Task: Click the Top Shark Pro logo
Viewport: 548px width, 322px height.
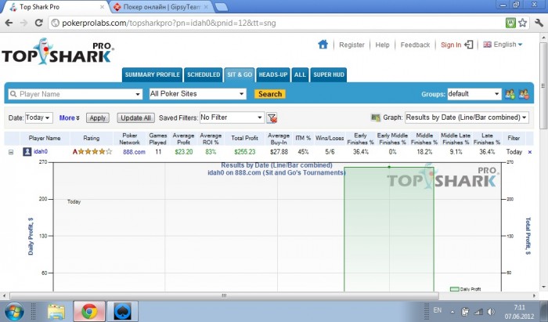Action: click(x=58, y=52)
